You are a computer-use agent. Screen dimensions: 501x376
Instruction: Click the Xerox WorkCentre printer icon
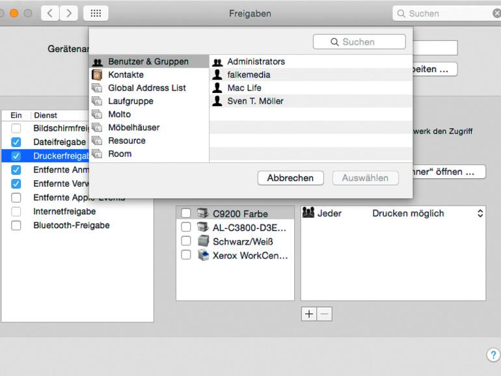(203, 255)
